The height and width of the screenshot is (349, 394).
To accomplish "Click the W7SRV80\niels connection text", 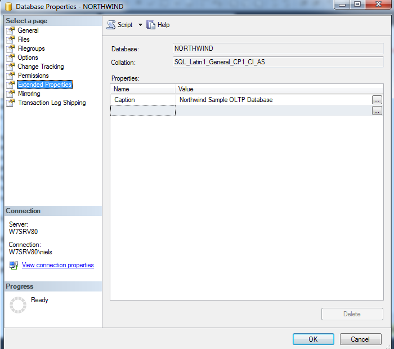I will coord(30,252).
